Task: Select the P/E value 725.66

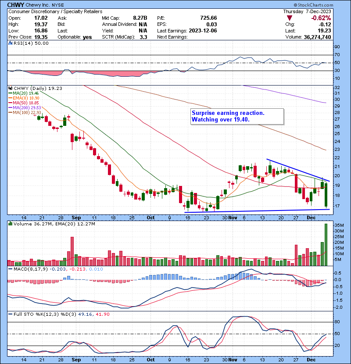Action: coord(208,18)
